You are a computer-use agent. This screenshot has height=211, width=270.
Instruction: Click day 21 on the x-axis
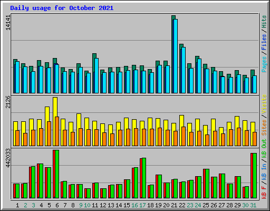coord(174,205)
